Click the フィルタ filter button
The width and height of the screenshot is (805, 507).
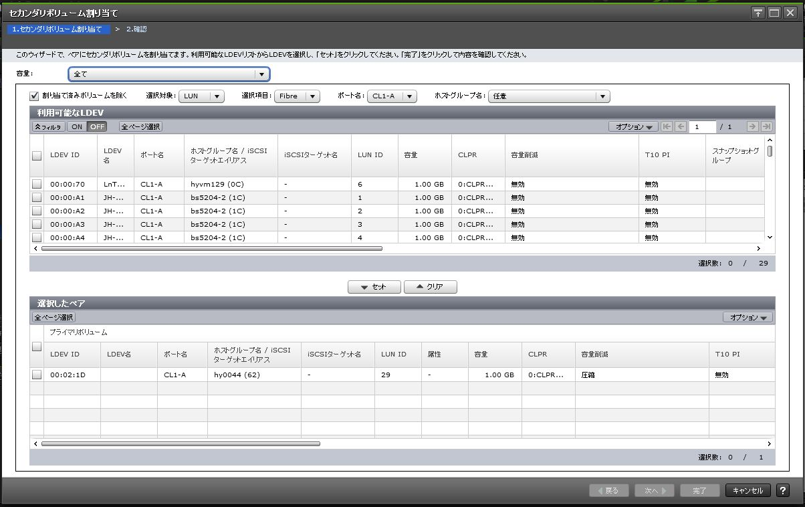pyautogui.click(x=48, y=126)
